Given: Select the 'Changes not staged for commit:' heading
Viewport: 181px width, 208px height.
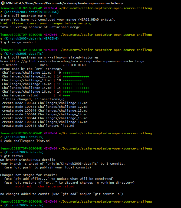Looking at the screenshot, I should coord(28,175).
